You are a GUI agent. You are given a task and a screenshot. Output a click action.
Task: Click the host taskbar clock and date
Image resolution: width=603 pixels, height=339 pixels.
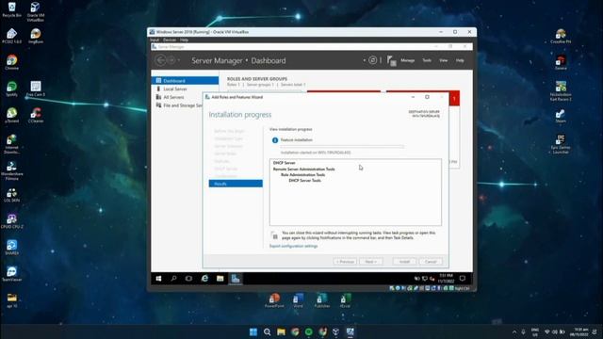point(580,331)
